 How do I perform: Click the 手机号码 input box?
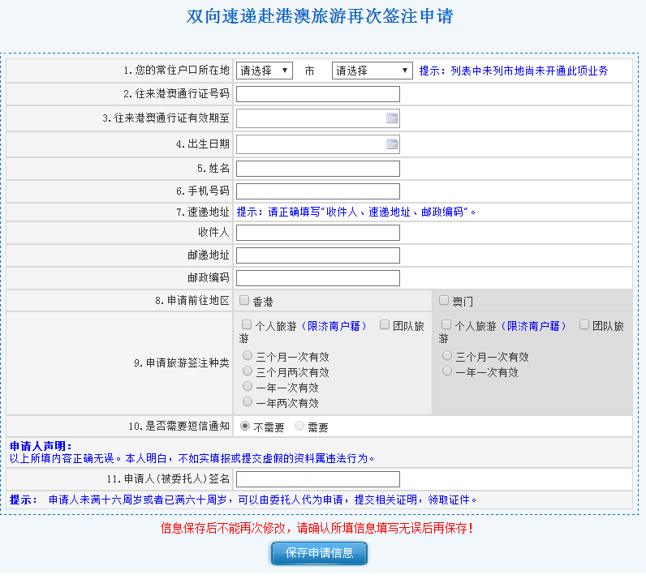[x=318, y=191]
